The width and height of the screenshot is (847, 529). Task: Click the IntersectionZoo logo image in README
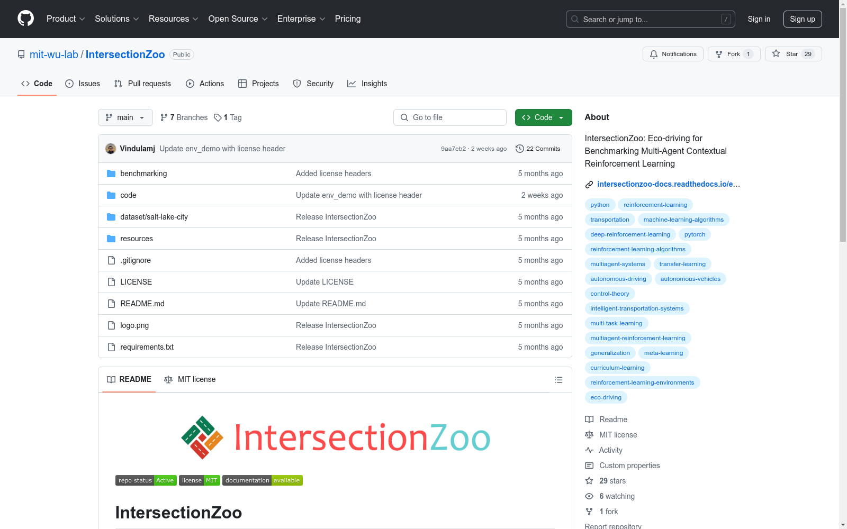pos(335,437)
